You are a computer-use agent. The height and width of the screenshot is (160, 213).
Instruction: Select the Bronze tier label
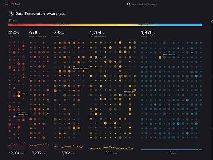tap(144, 37)
